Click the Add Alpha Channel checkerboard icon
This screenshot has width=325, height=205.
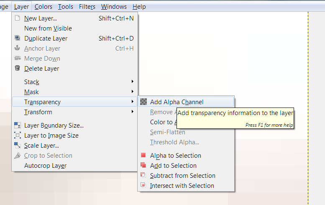pyautogui.click(x=143, y=102)
